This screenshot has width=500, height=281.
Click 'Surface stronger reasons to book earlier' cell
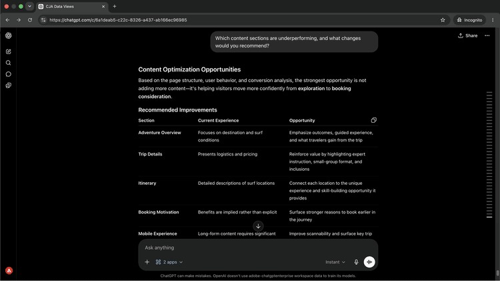(332, 216)
